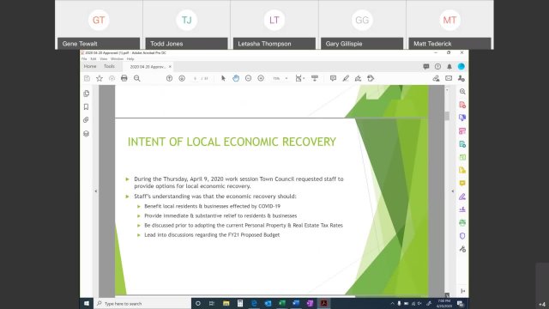Open the blue account profile circle
549x309 pixels.
462,67
